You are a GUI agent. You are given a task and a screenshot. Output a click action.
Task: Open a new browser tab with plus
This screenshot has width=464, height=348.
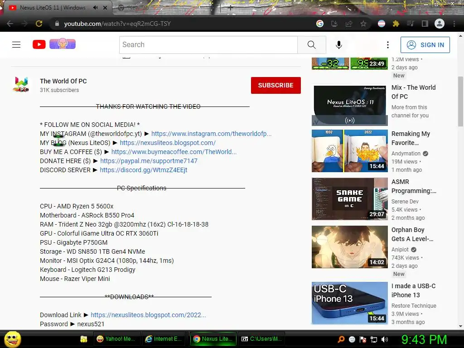point(231,8)
